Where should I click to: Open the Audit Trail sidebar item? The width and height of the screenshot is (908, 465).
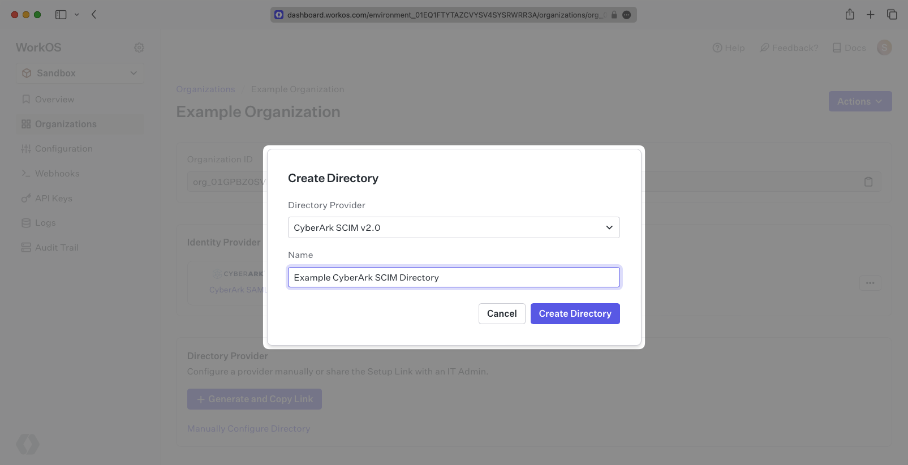click(x=57, y=248)
